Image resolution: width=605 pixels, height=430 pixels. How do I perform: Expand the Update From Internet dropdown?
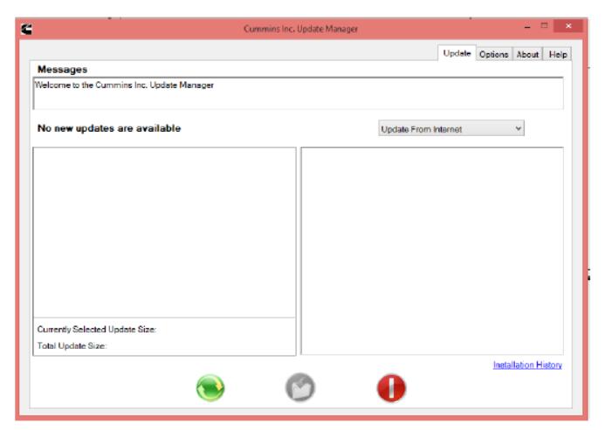coord(451,129)
